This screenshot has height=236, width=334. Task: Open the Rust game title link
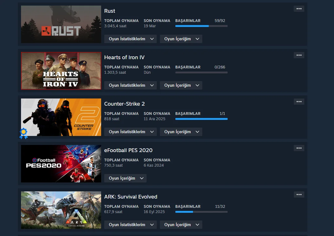click(109, 11)
